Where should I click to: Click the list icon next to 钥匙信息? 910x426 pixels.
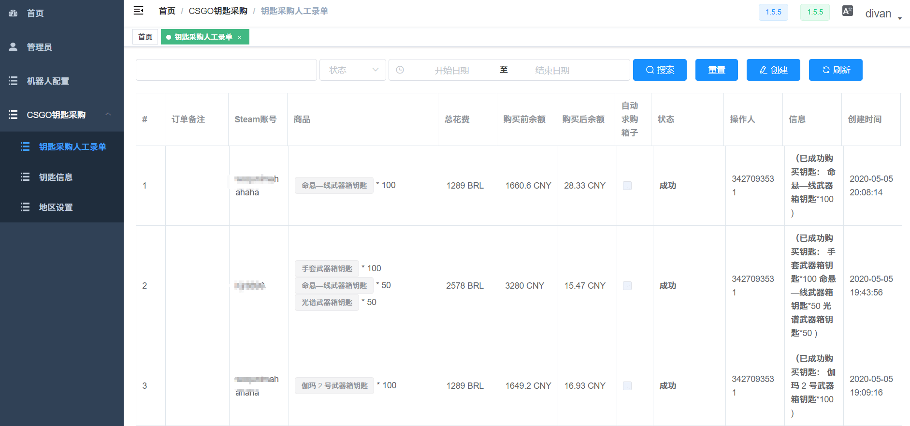tap(25, 177)
